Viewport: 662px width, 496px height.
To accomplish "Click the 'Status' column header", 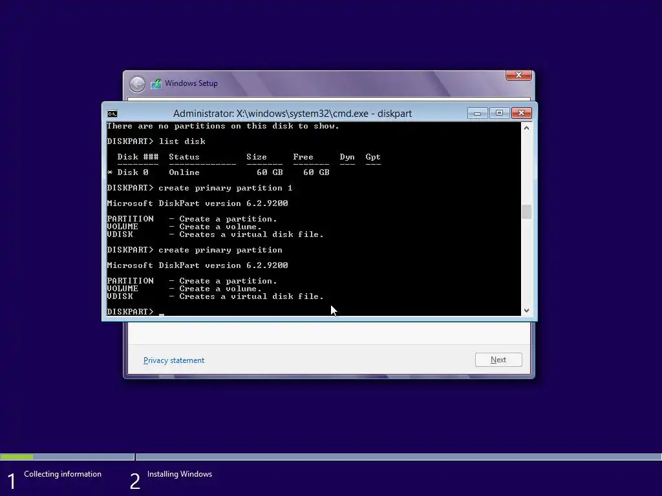I will point(184,157).
